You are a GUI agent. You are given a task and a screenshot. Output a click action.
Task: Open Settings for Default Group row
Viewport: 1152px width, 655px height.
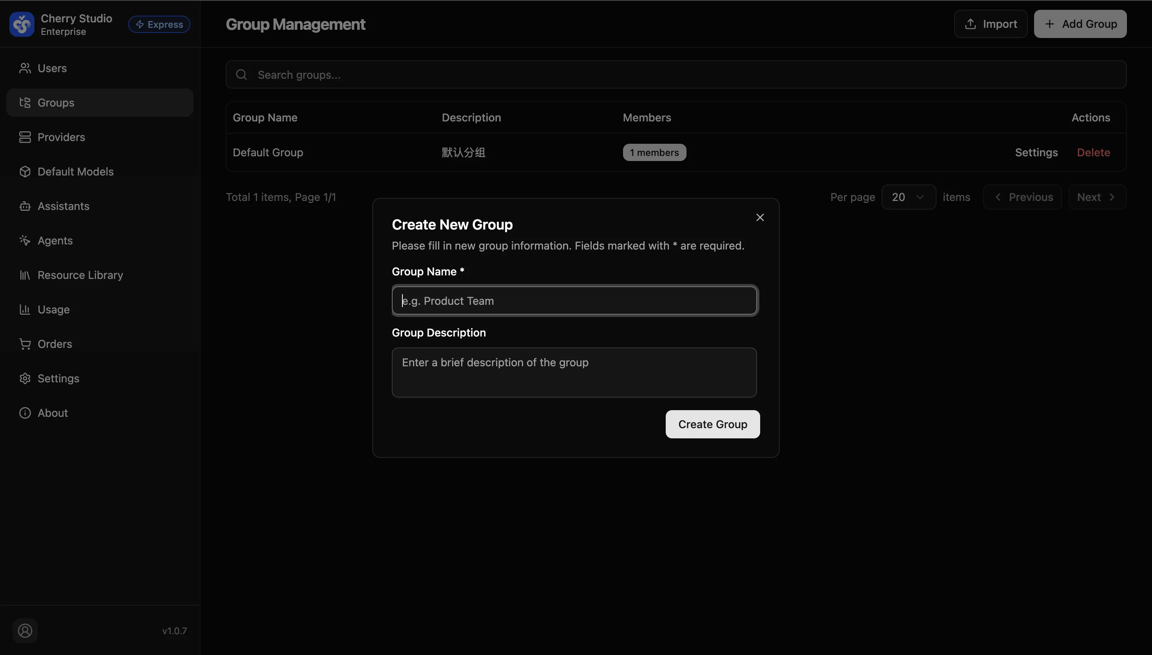pos(1036,152)
